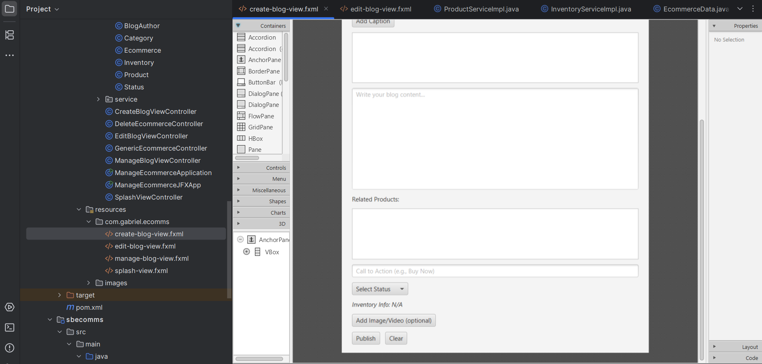This screenshot has height=364, width=762.
Task: Switch to InventoryServiceImpl.java tab
Action: click(x=585, y=9)
